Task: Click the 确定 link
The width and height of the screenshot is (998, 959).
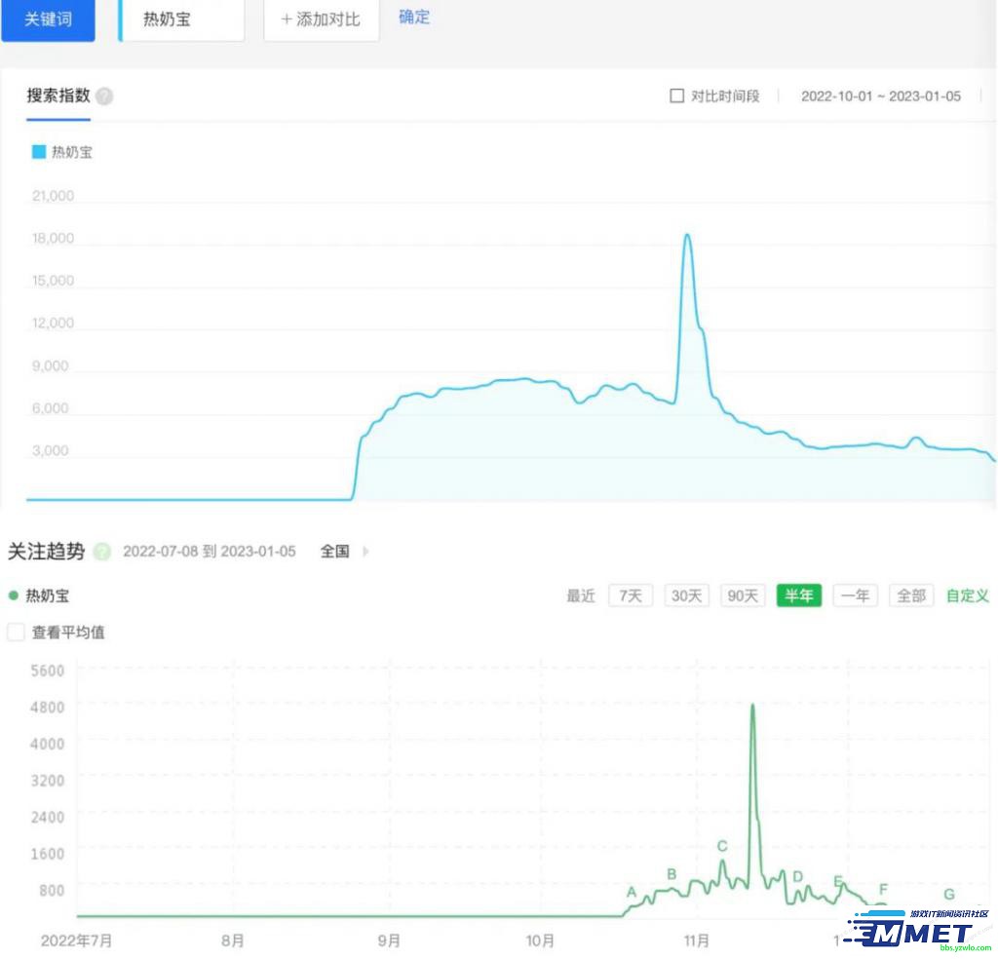Action: click(414, 18)
